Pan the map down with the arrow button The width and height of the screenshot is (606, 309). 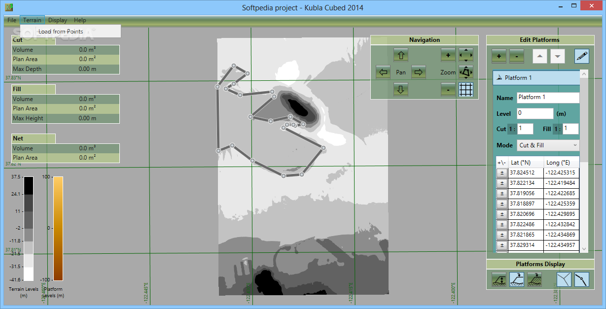[x=401, y=89]
